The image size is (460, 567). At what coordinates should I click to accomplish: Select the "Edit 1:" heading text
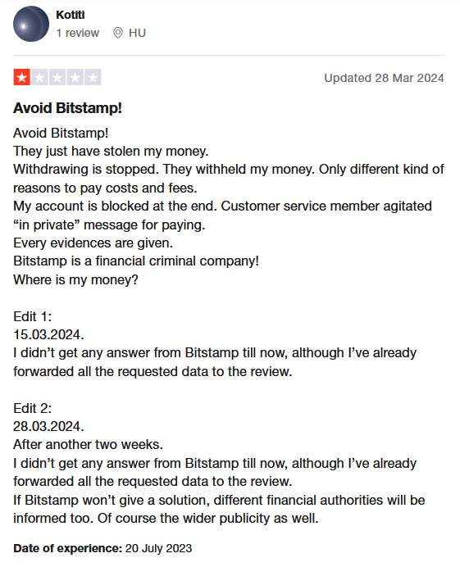coord(33,316)
